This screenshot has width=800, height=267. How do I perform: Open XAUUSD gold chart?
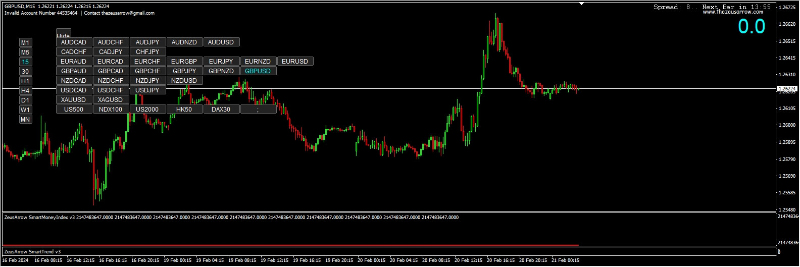(74, 100)
